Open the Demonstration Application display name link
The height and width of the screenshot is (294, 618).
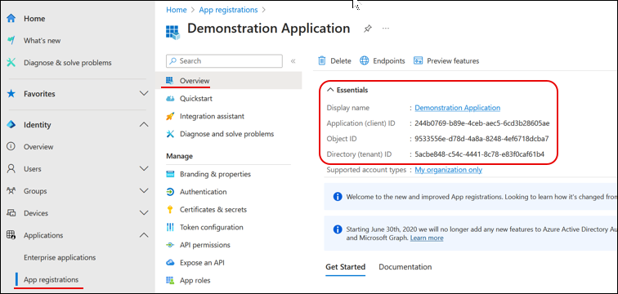[457, 108]
